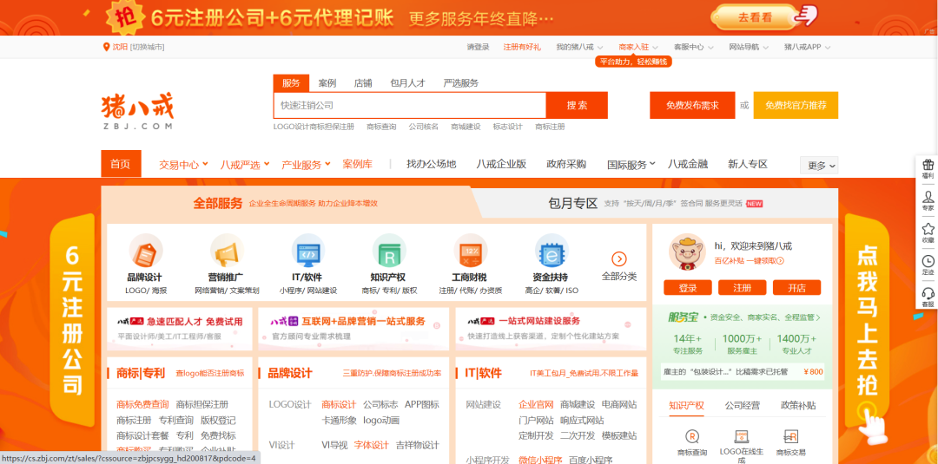Image resolution: width=938 pixels, height=464 pixels.
Task: Click the 请登录 link
Action: [478, 47]
